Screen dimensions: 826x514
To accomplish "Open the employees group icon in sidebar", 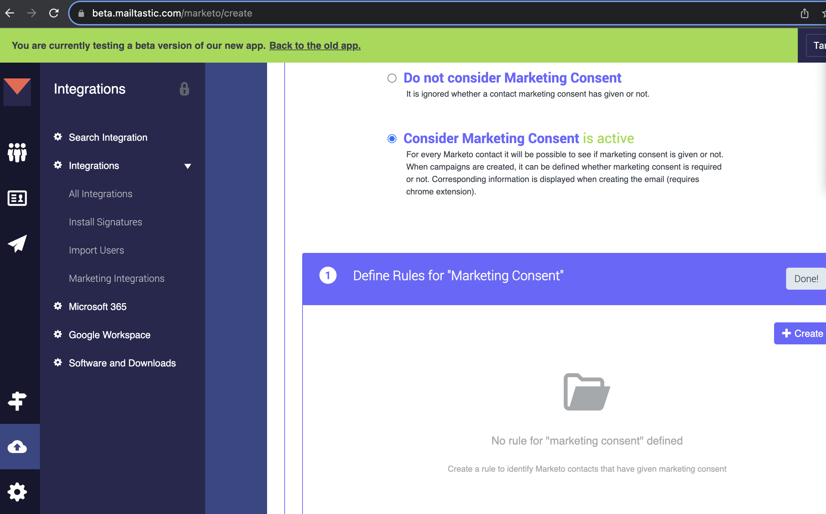I will (17, 152).
